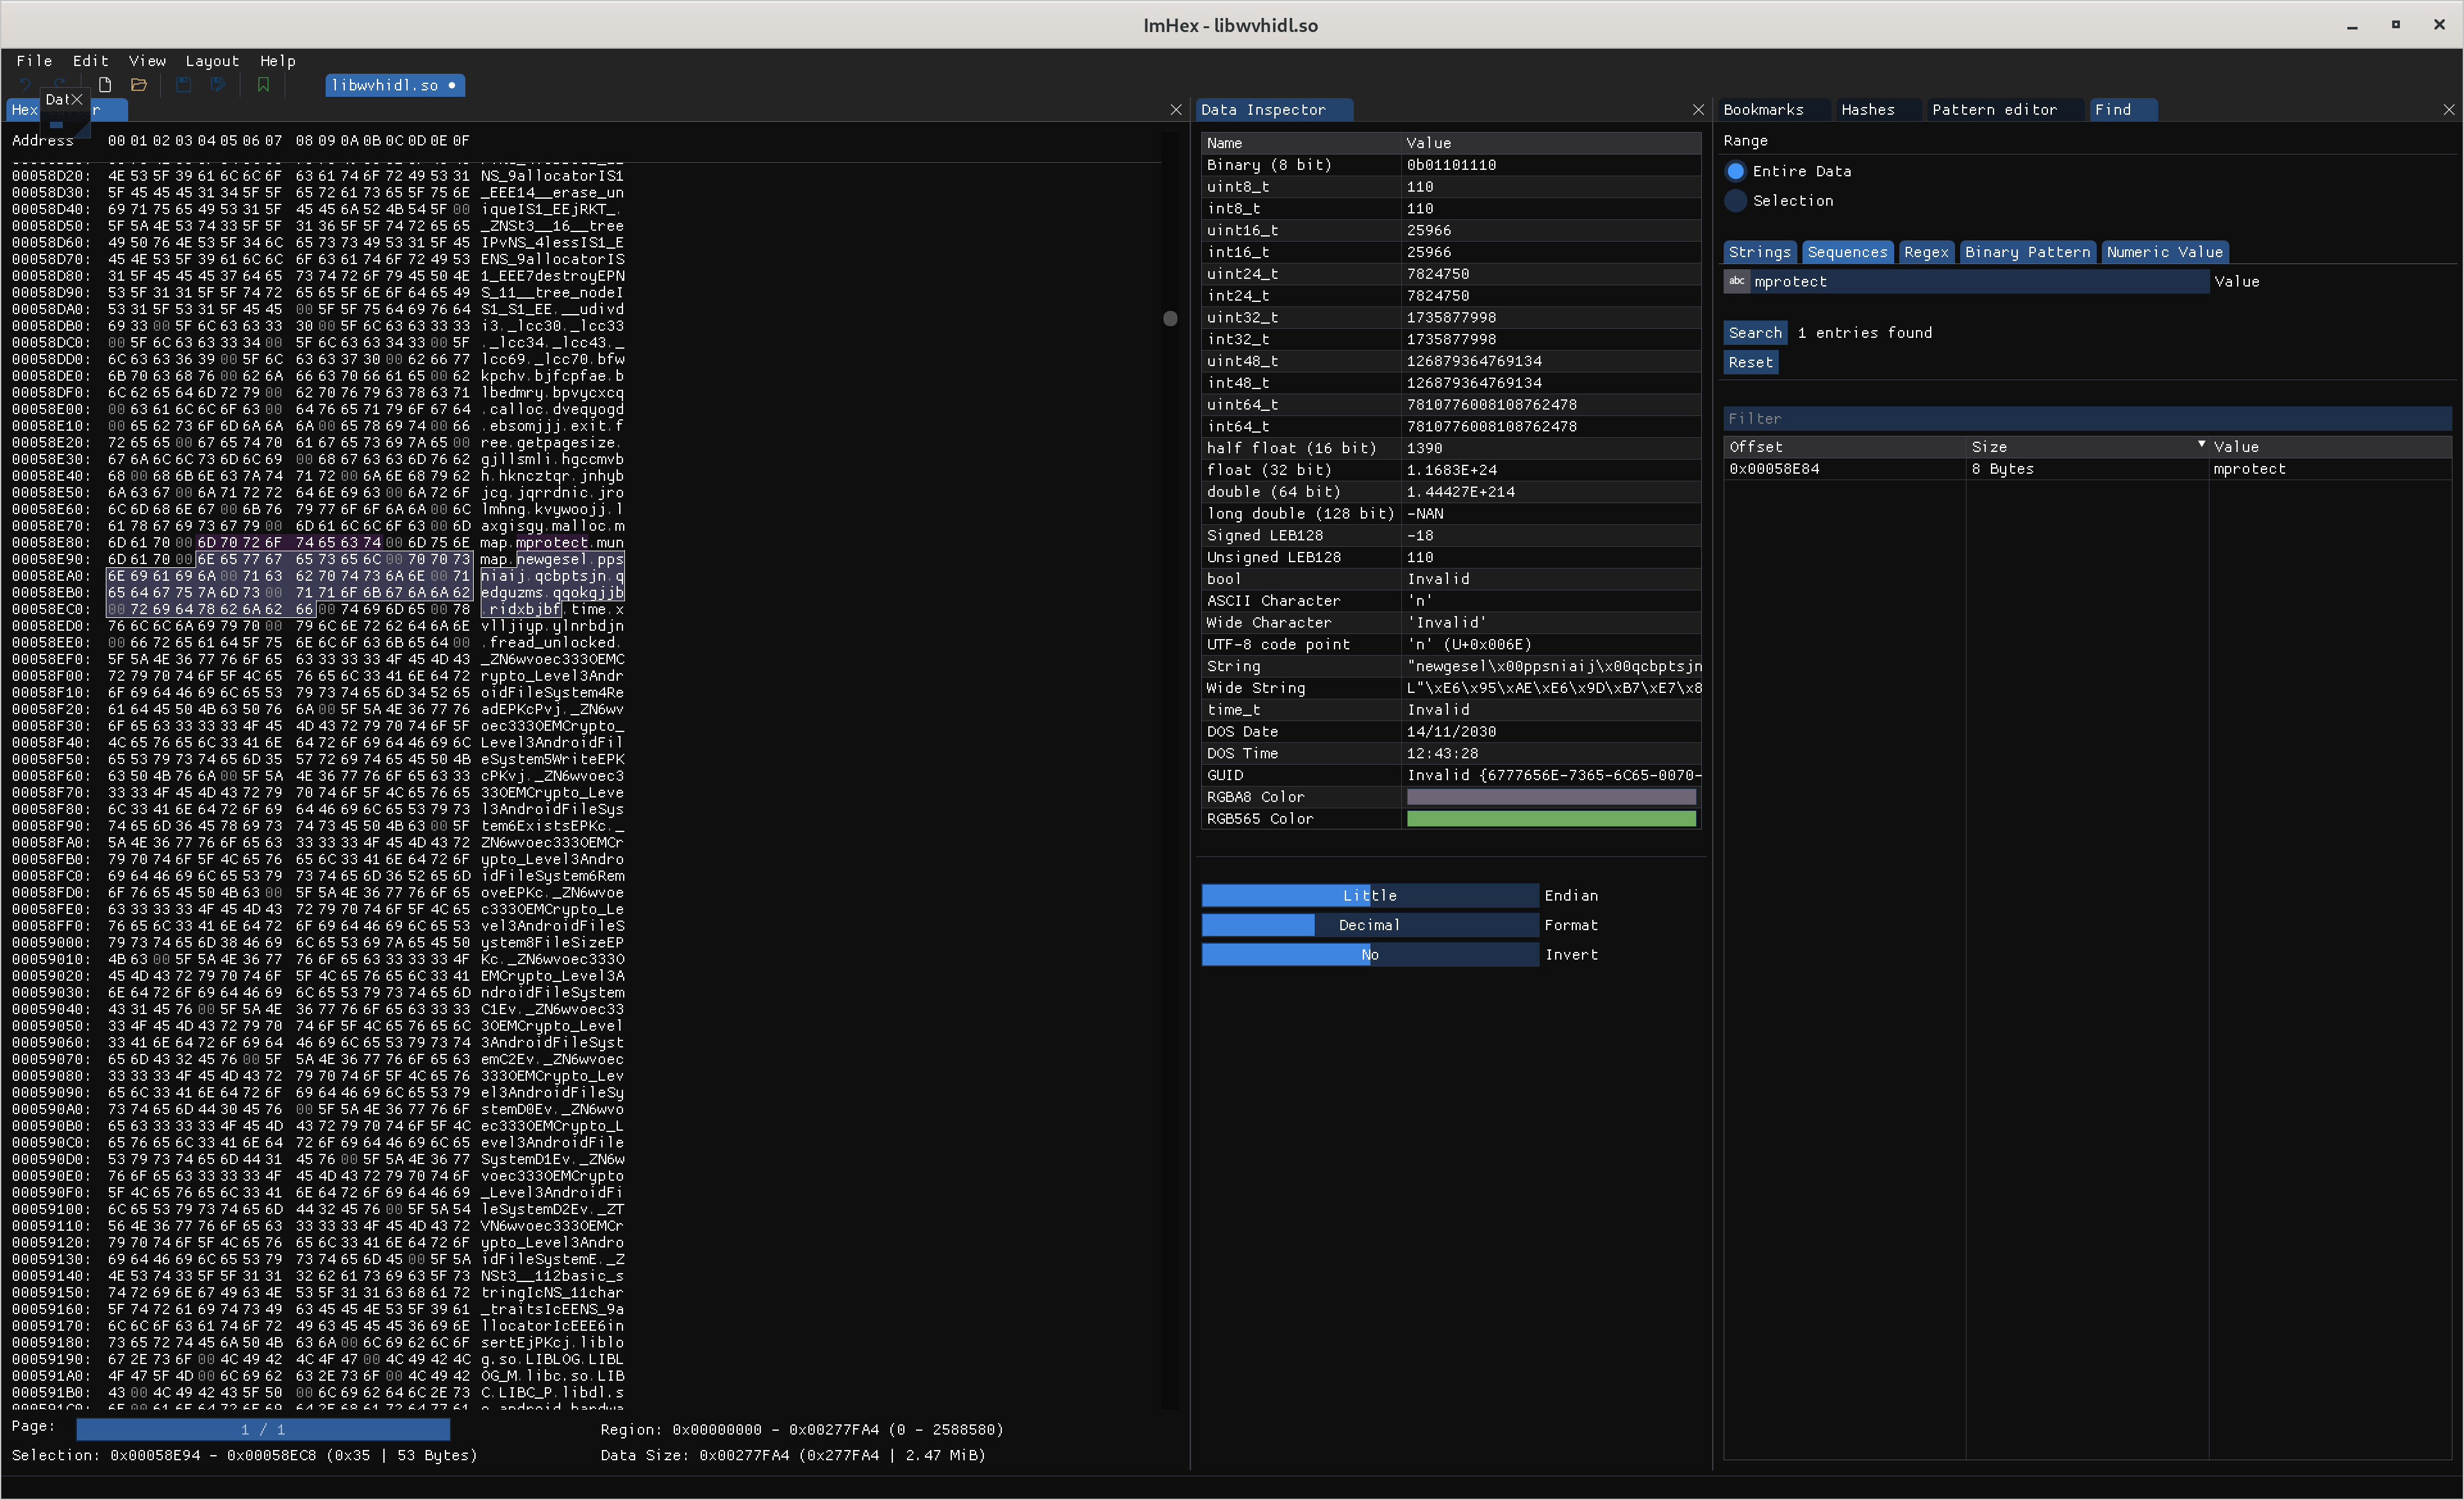
Task: Click the RGB565 green color swatch
Action: tap(1551, 819)
